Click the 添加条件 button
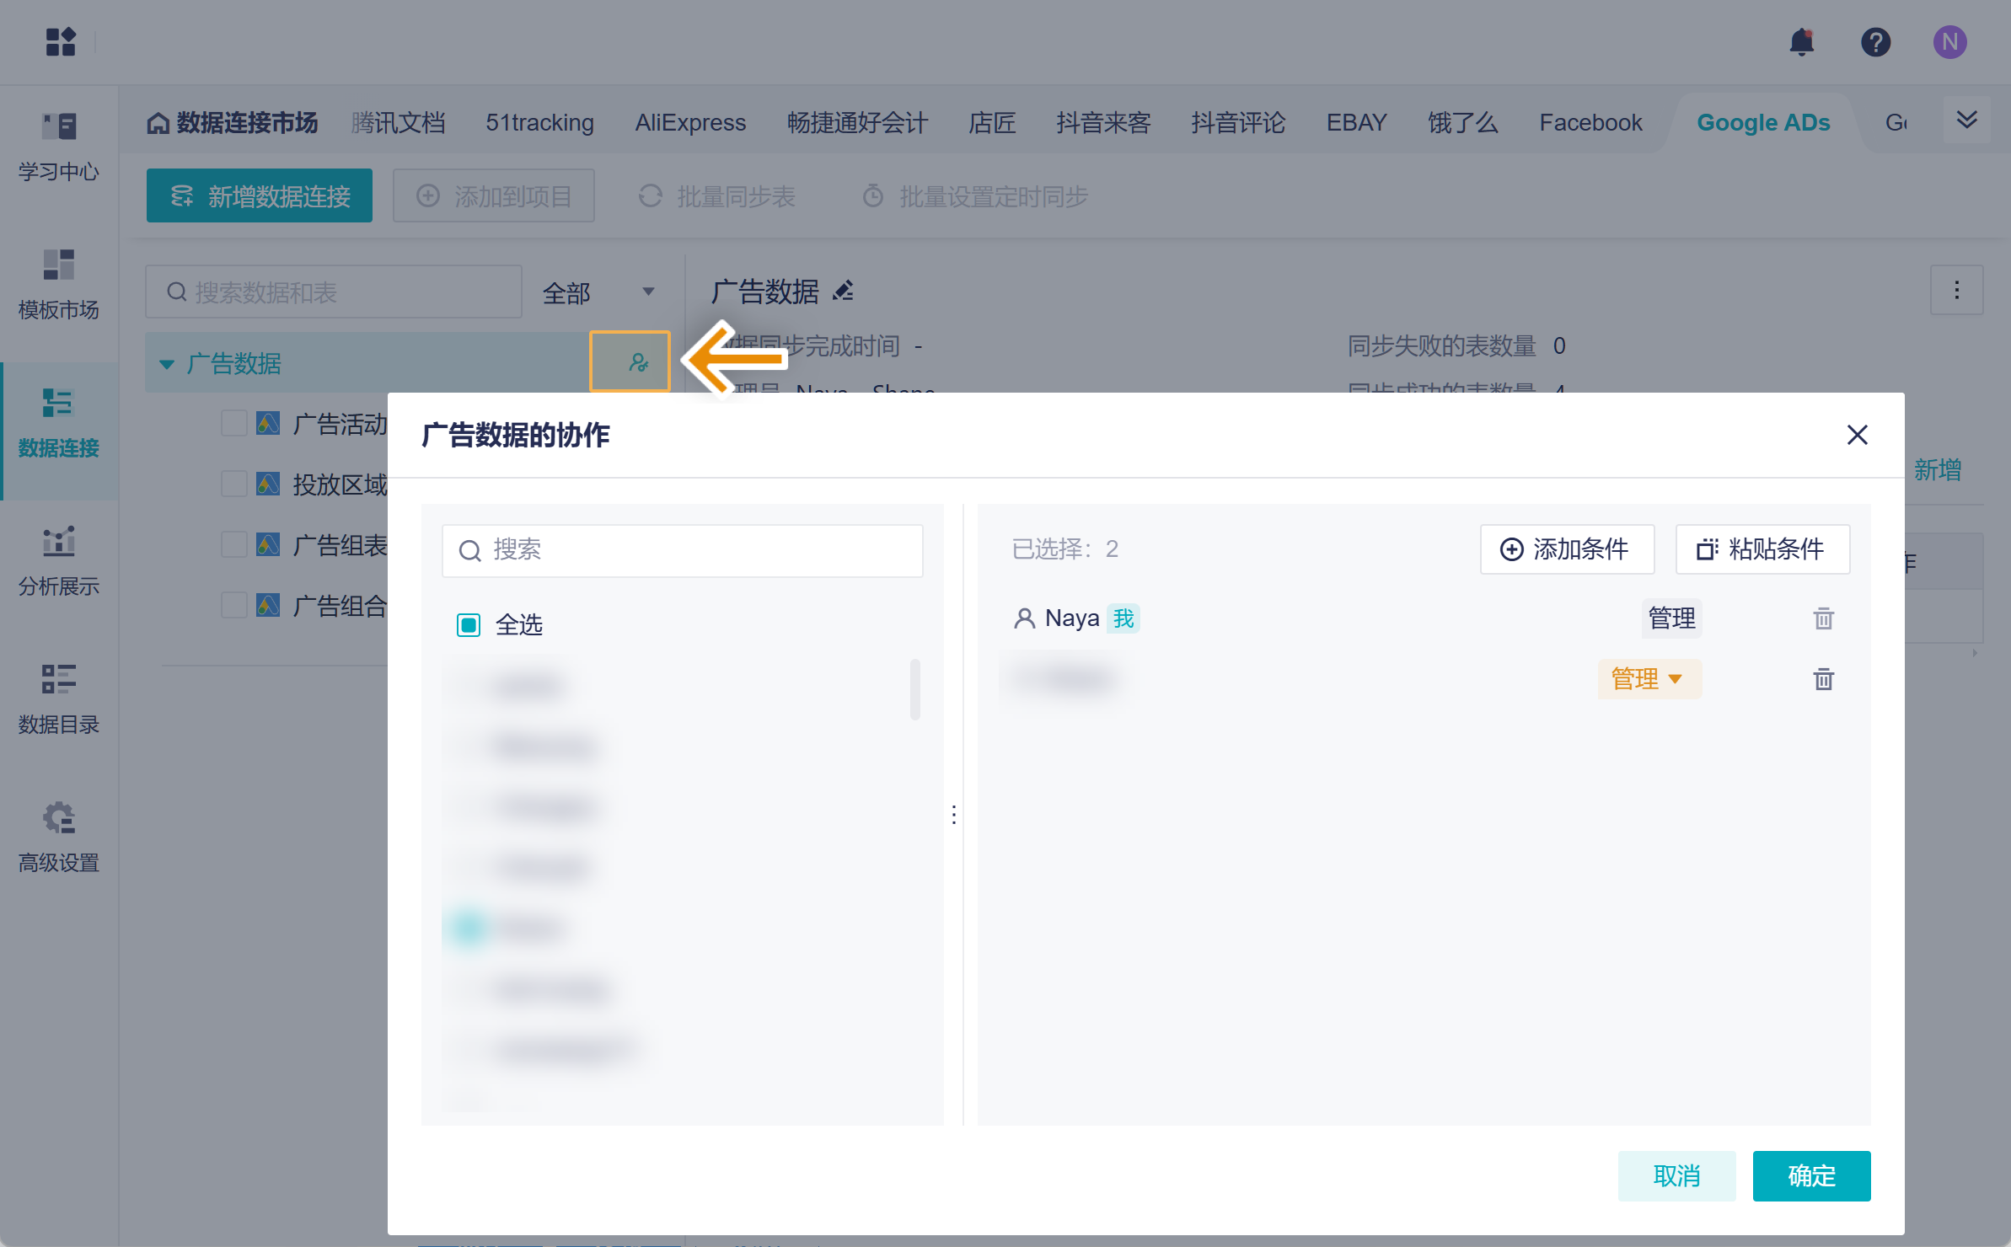Viewport: 2011px width, 1247px height. pos(1567,549)
